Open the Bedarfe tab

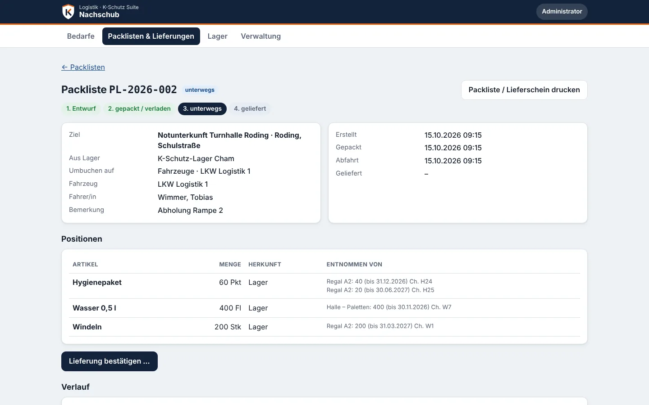[x=81, y=36]
